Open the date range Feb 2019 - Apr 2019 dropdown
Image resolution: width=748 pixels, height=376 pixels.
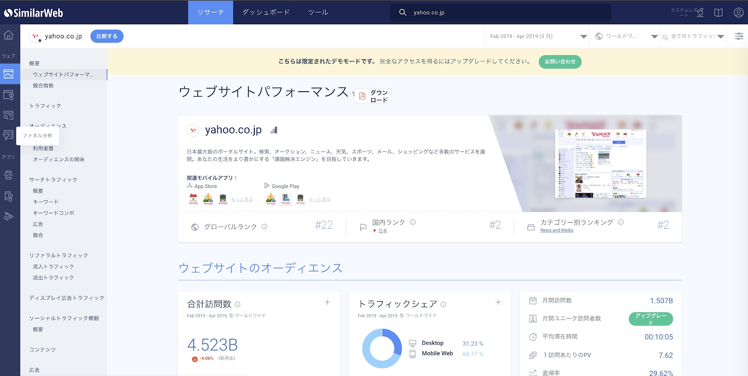538,36
